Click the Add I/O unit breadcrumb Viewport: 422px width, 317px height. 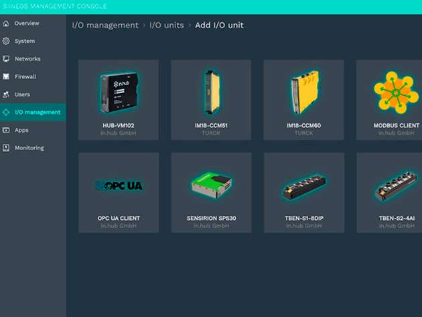[x=219, y=25]
